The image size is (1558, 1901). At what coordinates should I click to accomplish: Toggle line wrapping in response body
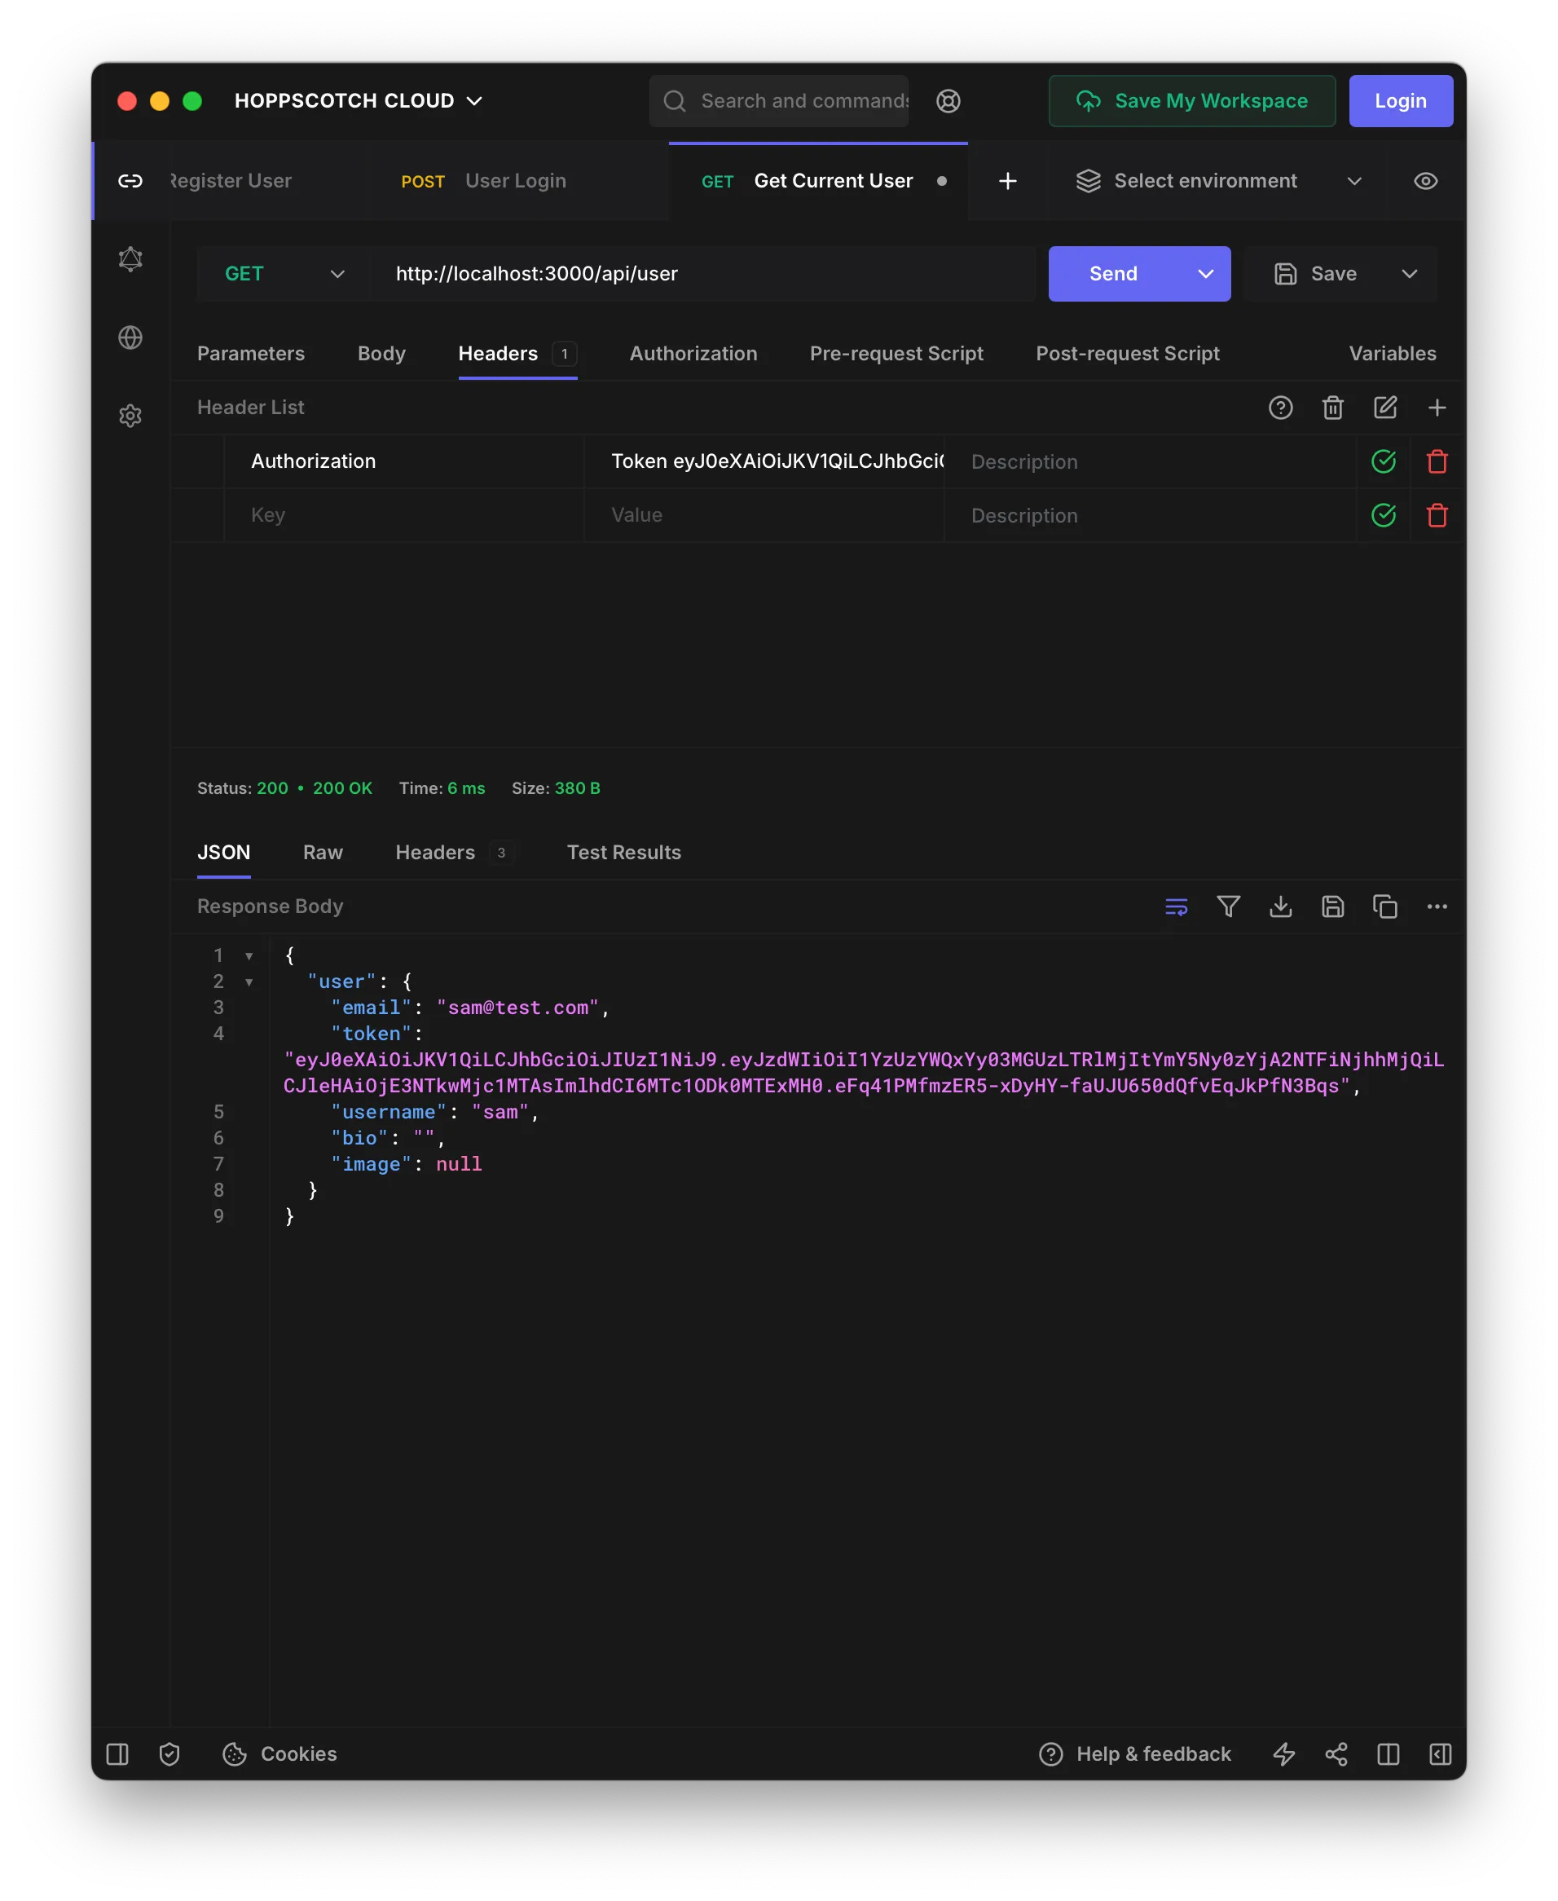point(1176,907)
